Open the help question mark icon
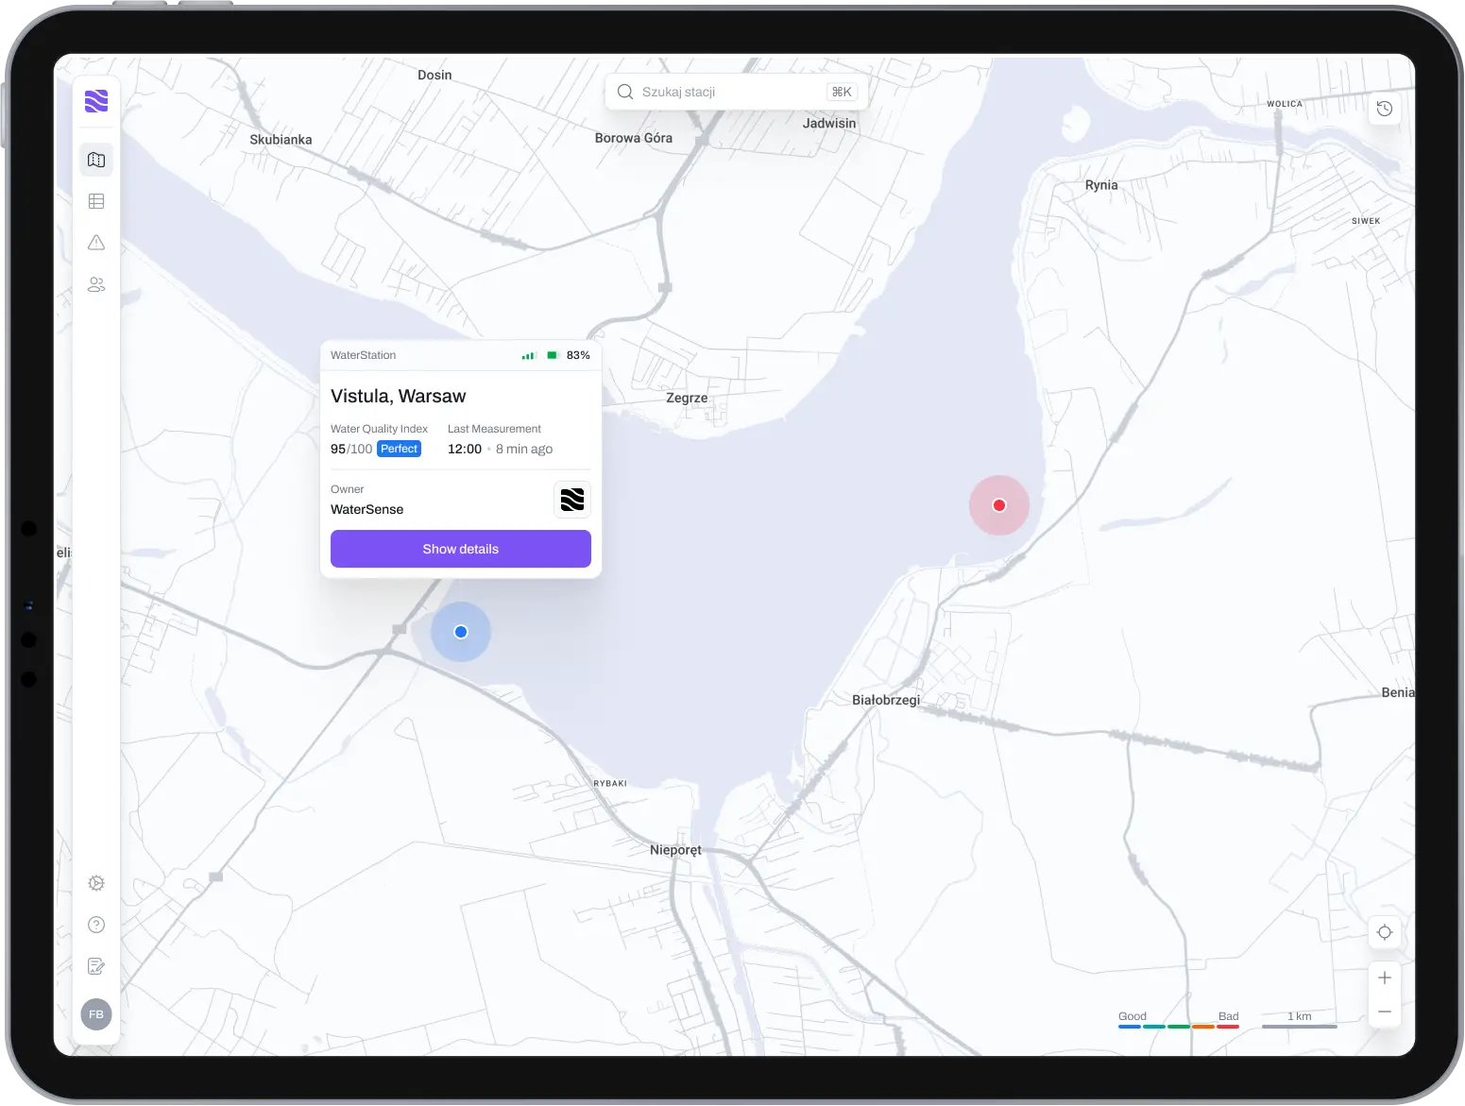 click(x=96, y=925)
